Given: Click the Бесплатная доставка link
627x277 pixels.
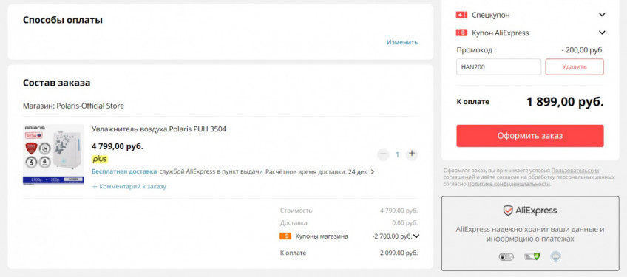Looking at the screenshot, I should pos(124,171).
